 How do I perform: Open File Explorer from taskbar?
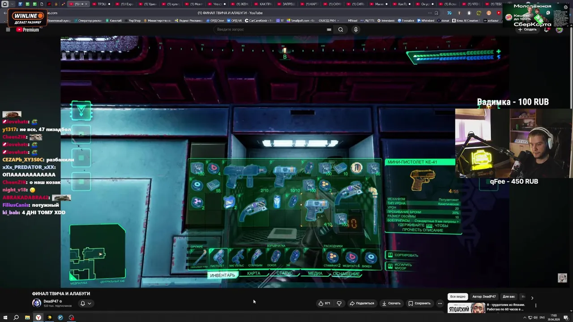point(27,318)
